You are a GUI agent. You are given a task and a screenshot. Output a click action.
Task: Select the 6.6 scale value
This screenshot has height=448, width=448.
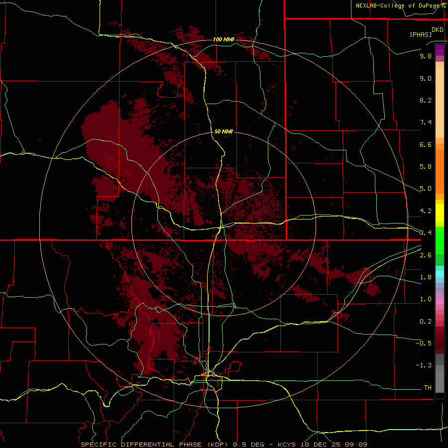pos(426,144)
